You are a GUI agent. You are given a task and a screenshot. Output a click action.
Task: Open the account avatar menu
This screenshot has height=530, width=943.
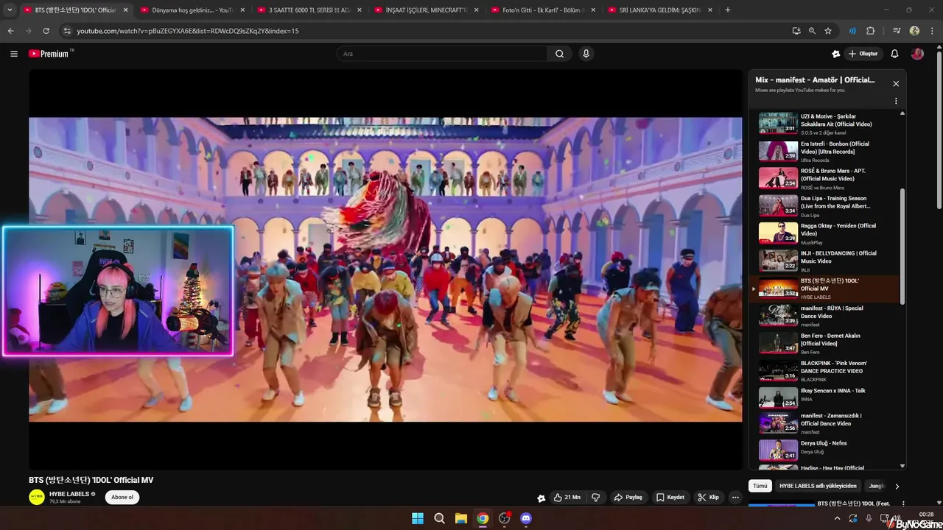(917, 54)
